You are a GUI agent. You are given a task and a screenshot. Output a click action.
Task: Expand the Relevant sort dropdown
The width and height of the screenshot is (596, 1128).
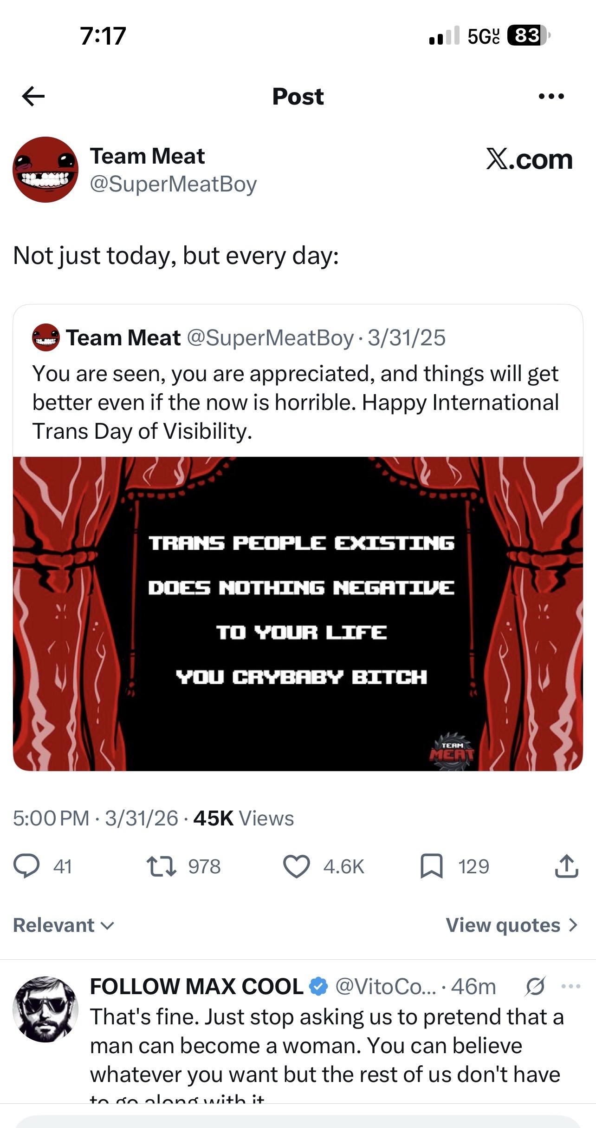[x=64, y=925]
